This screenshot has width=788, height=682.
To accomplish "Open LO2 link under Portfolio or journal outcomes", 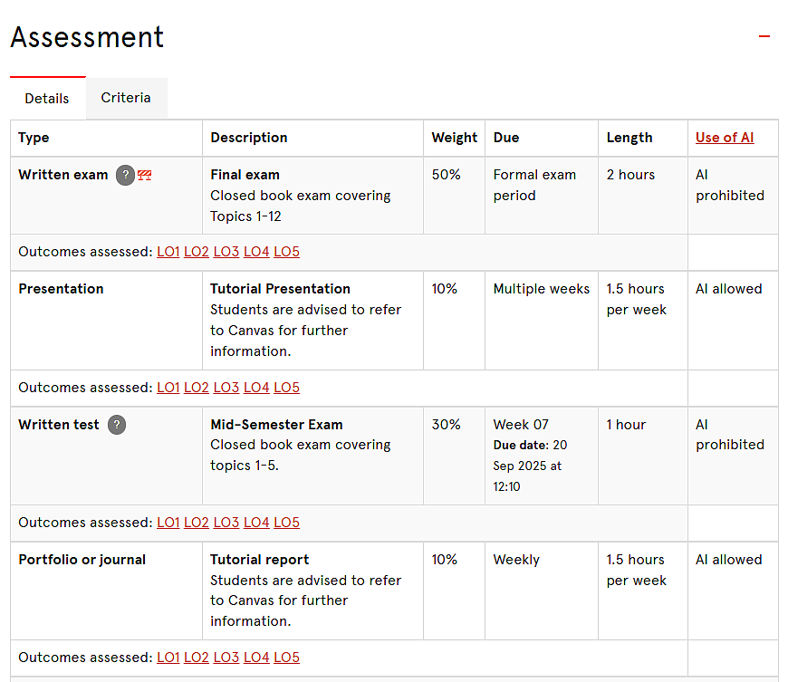I will pyautogui.click(x=196, y=658).
